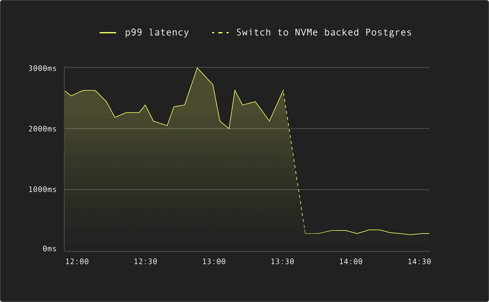Viewport: 489px width, 302px height.
Task: Select the 13:30 spike on the latency line
Action: point(283,90)
